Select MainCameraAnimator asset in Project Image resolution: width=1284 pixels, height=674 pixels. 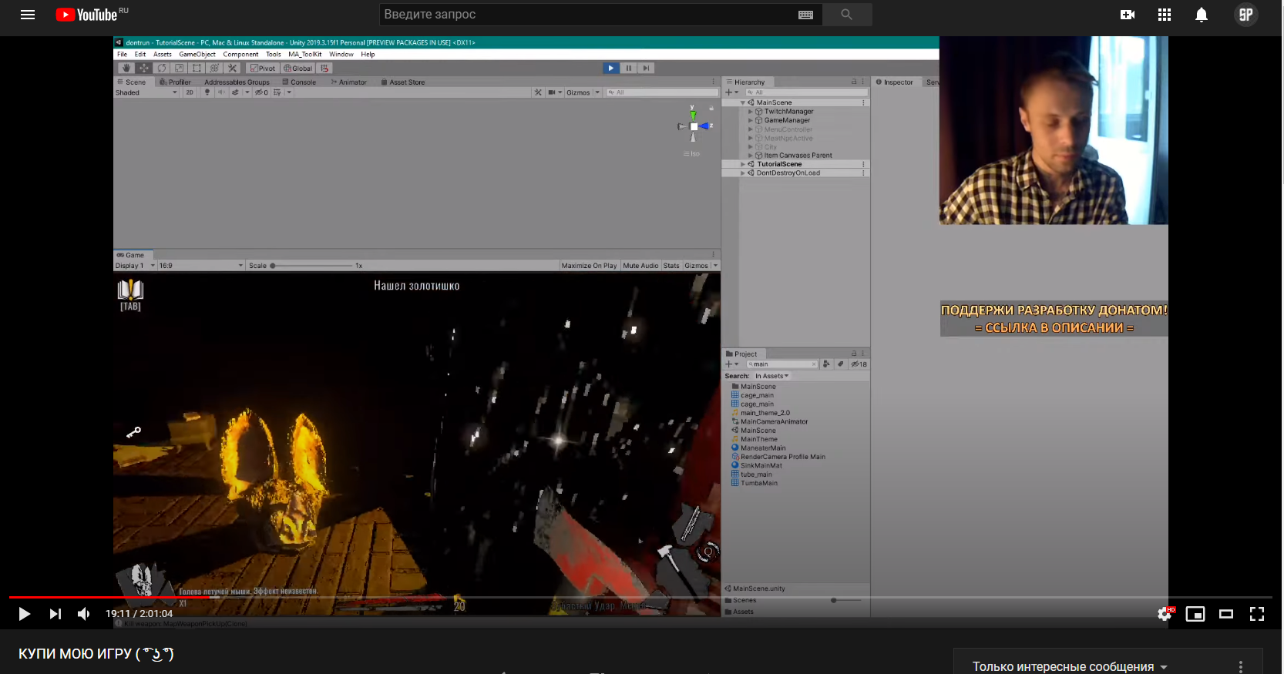tap(774, 422)
